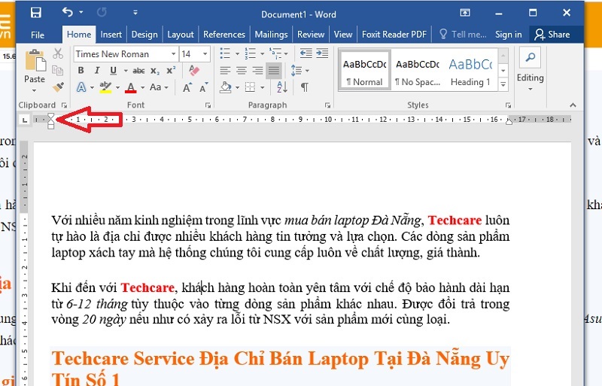
Task: Toggle subscript formatting
Action: point(155,71)
